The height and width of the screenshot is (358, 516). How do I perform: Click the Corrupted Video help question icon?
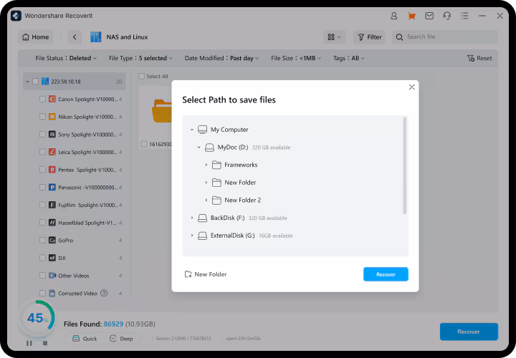coord(104,293)
